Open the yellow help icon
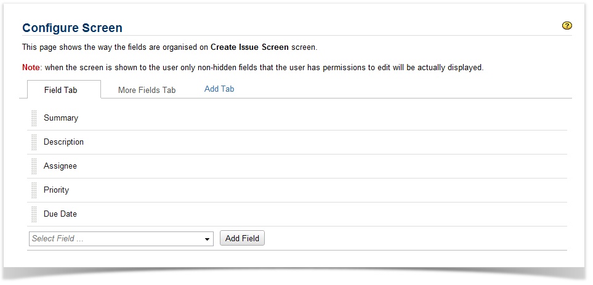This screenshot has height=285, width=593. (x=567, y=26)
